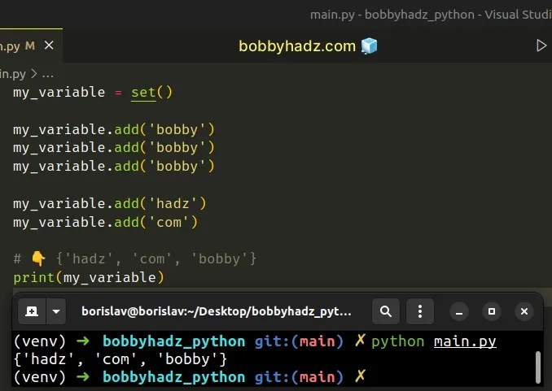The image size is (552, 391).
Task: Open terminal search magnifier icon
Action: 386,311
